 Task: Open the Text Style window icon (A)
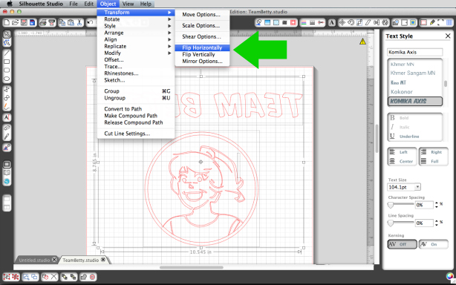coord(331,23)
